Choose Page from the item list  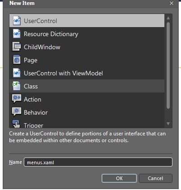click(87, 60)
